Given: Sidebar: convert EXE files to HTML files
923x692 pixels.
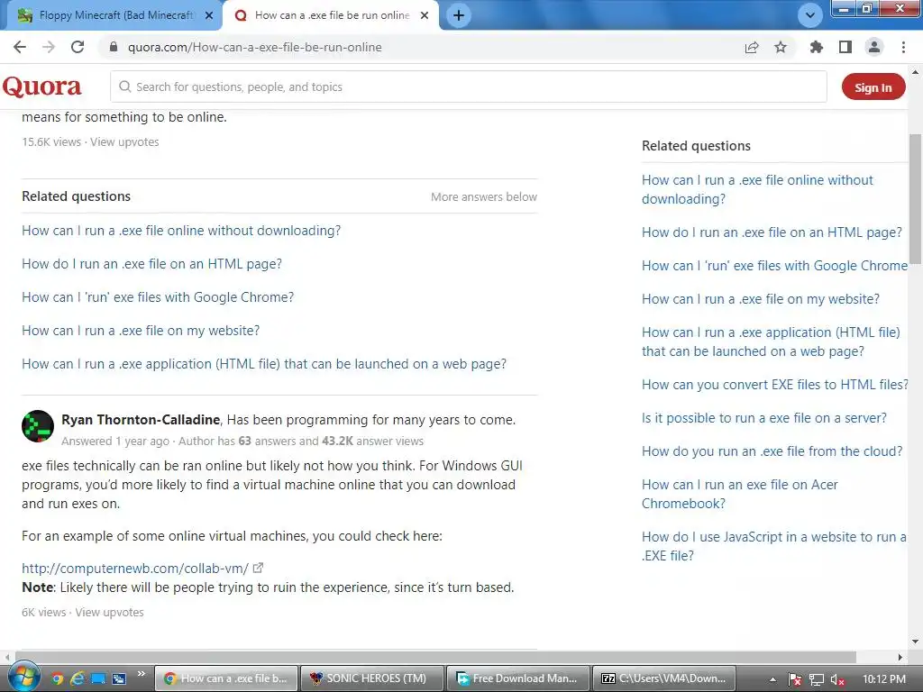Looking at the screenshot, I should click(775, 384).
